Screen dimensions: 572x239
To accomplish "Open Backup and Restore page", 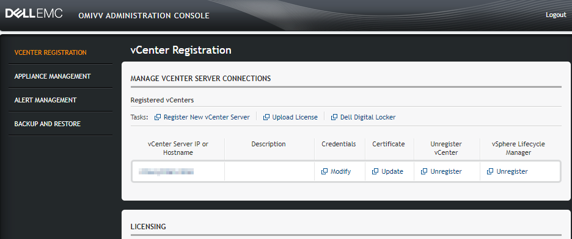I will click(x=48, y=124).
